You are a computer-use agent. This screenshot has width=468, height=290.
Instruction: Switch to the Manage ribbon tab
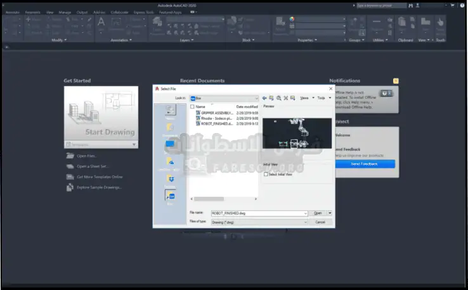[x=65, y=12]
